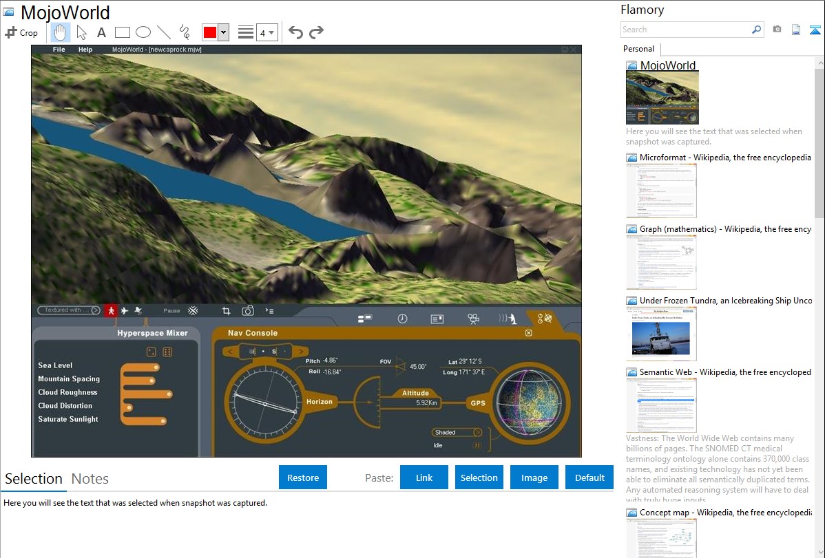Click the Horizon label in Nav Console
The height and width of the screenshot is (558, 825).
coord(320,402)
